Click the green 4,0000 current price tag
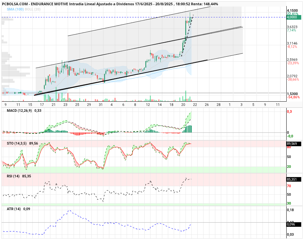The width and height of the screenshot is (304, 240). [x=294, y=17]
